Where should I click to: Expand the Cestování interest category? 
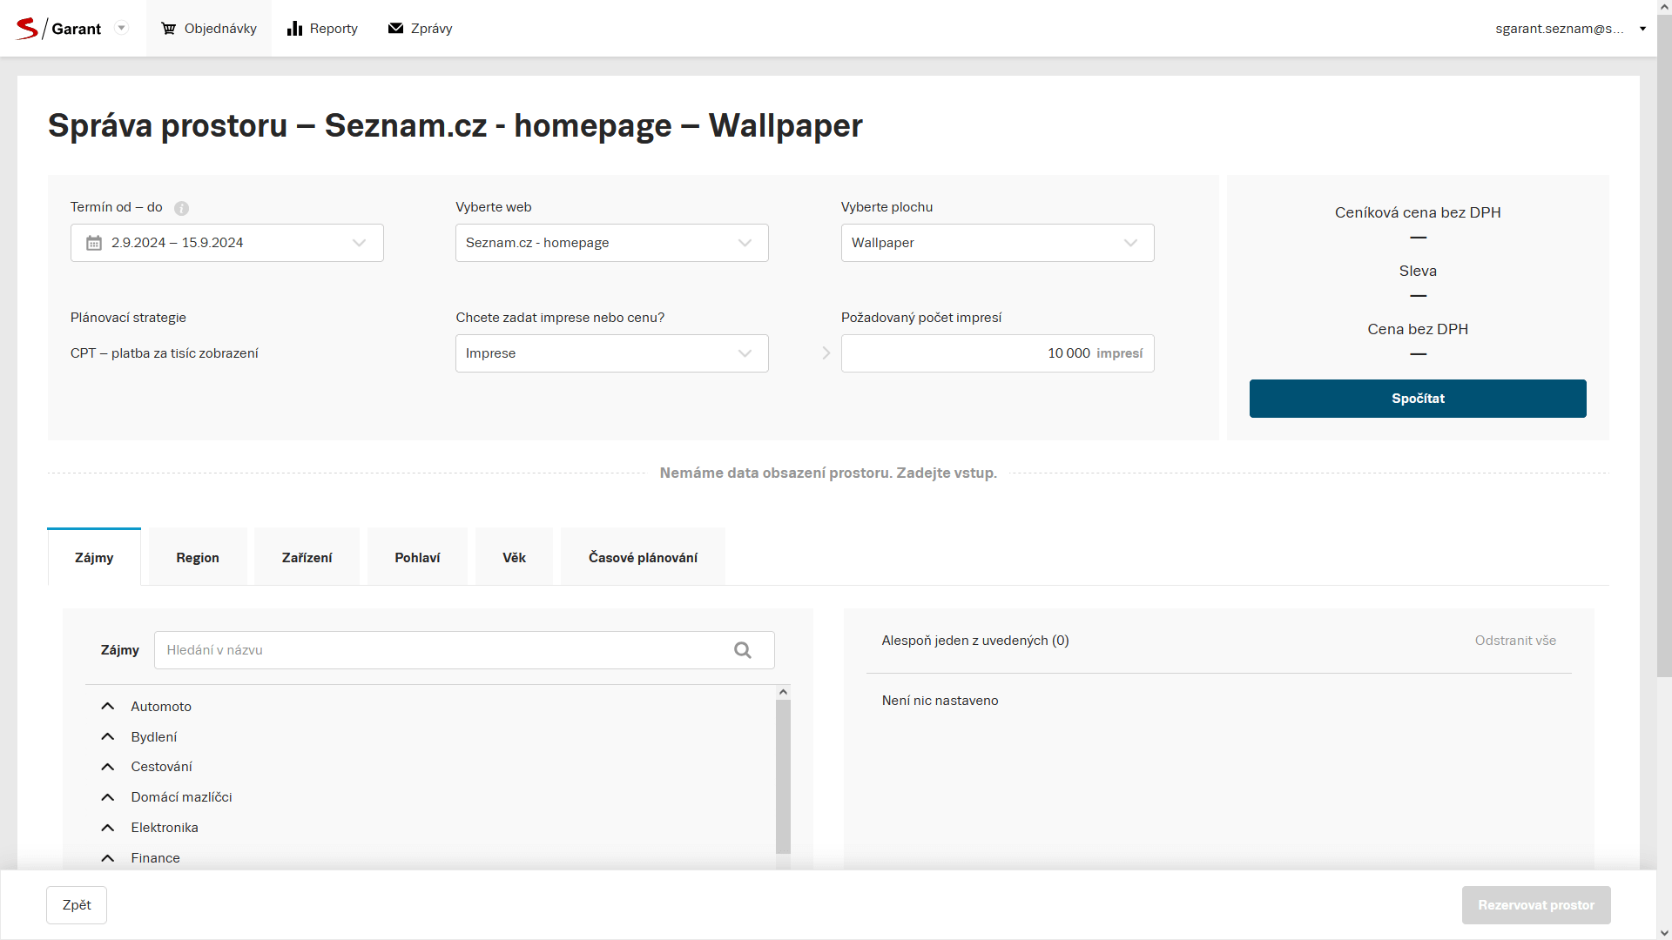[108, 767]
